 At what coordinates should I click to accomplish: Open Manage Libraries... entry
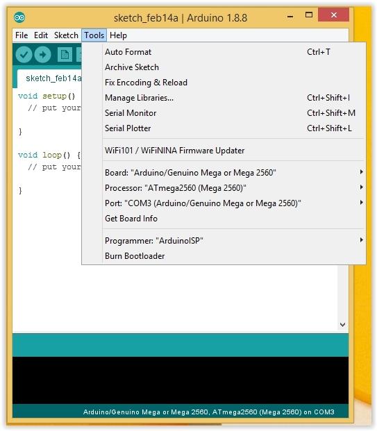pos(224,98)
